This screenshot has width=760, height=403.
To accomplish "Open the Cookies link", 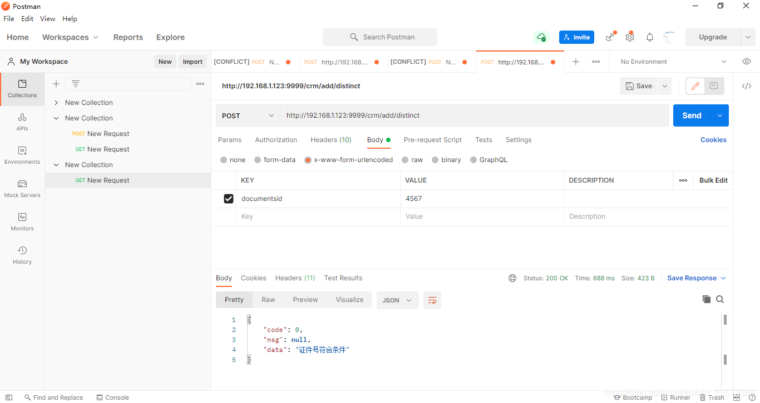I will (713, 140).
